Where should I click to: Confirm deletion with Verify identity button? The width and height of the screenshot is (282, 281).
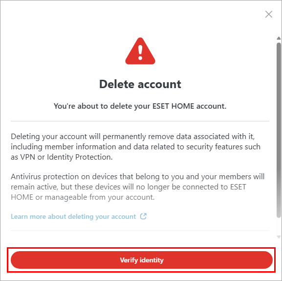(142, 260)
